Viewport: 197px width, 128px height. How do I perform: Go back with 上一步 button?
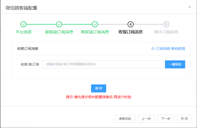click(x=146, y=119)
